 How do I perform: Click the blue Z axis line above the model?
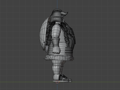coord(57,4)
